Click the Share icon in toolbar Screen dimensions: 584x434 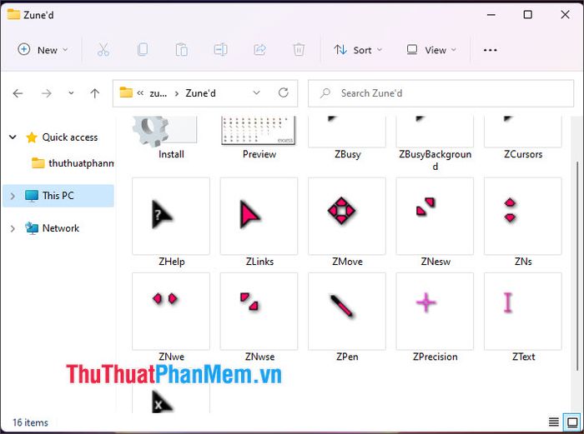259,49
